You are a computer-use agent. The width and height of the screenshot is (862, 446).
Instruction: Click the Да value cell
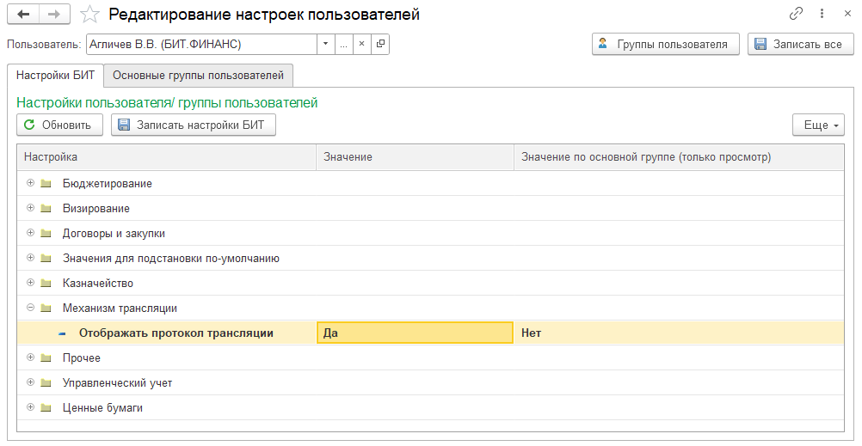click(415, 333)
